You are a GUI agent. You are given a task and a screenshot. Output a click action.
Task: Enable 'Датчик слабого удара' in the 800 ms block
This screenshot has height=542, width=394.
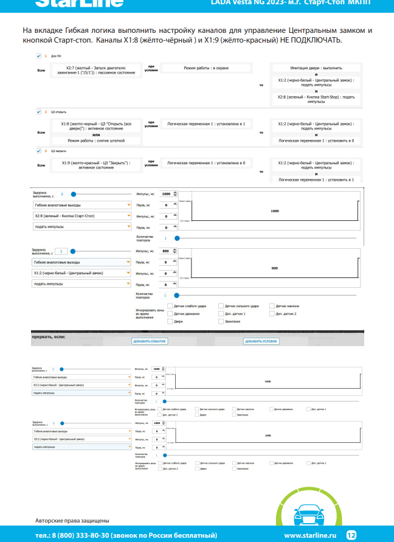click(x=170, y=306)
